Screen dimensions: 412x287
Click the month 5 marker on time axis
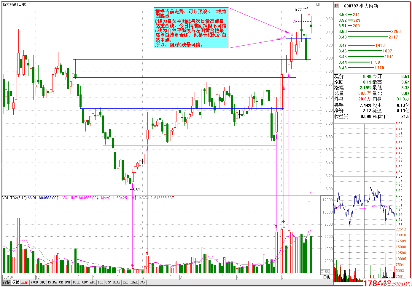point(283,277)
